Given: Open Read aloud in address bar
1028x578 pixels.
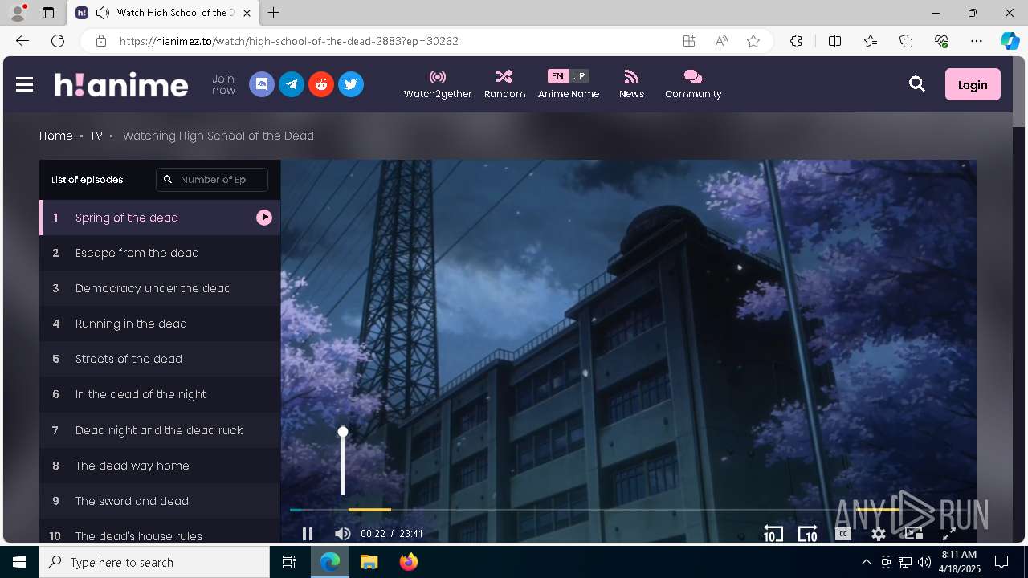Looking at the screenshot, I should click(x=721, y=41).
